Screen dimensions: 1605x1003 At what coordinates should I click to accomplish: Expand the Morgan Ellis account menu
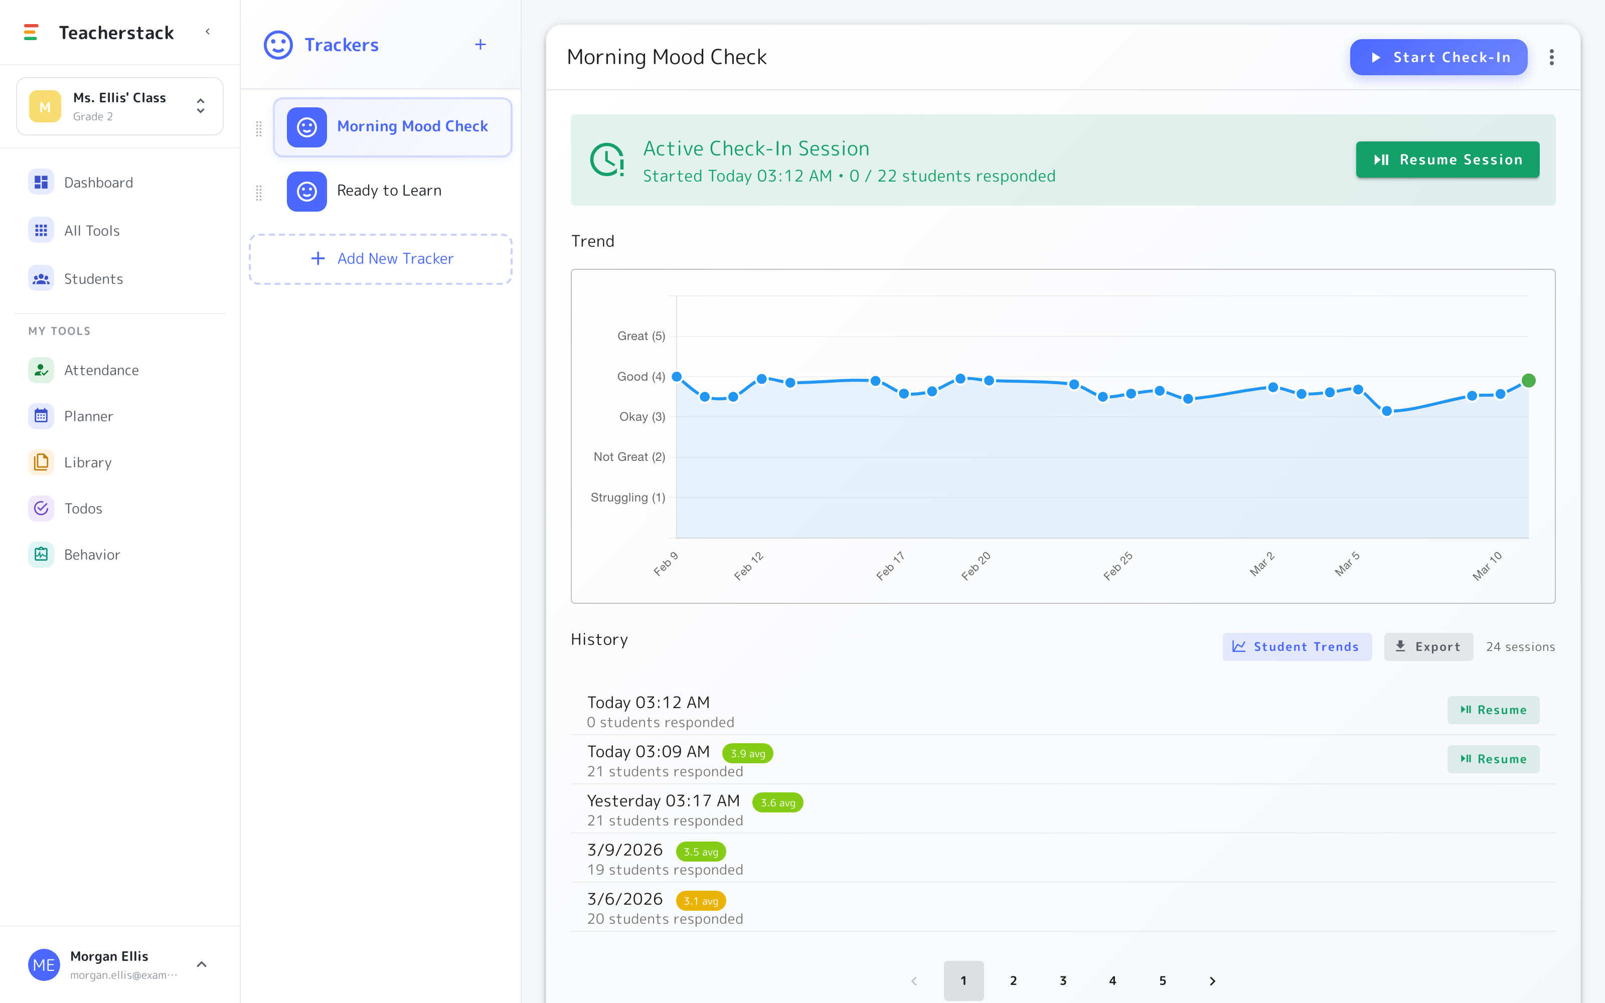pos(202,964)
